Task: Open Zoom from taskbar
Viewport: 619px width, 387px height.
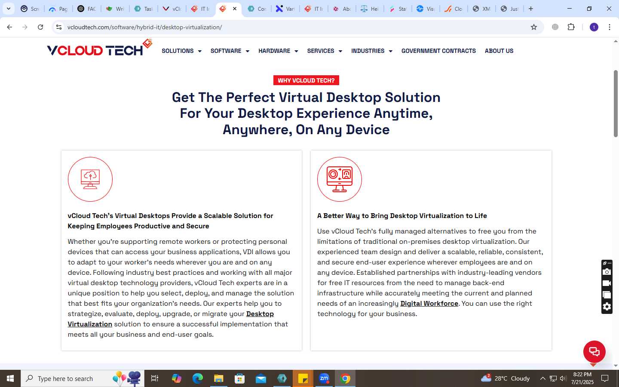Action: tap(324, 378)
